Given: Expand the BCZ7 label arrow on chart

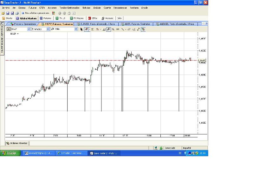Looking at the screenshot, I should 18,34.
